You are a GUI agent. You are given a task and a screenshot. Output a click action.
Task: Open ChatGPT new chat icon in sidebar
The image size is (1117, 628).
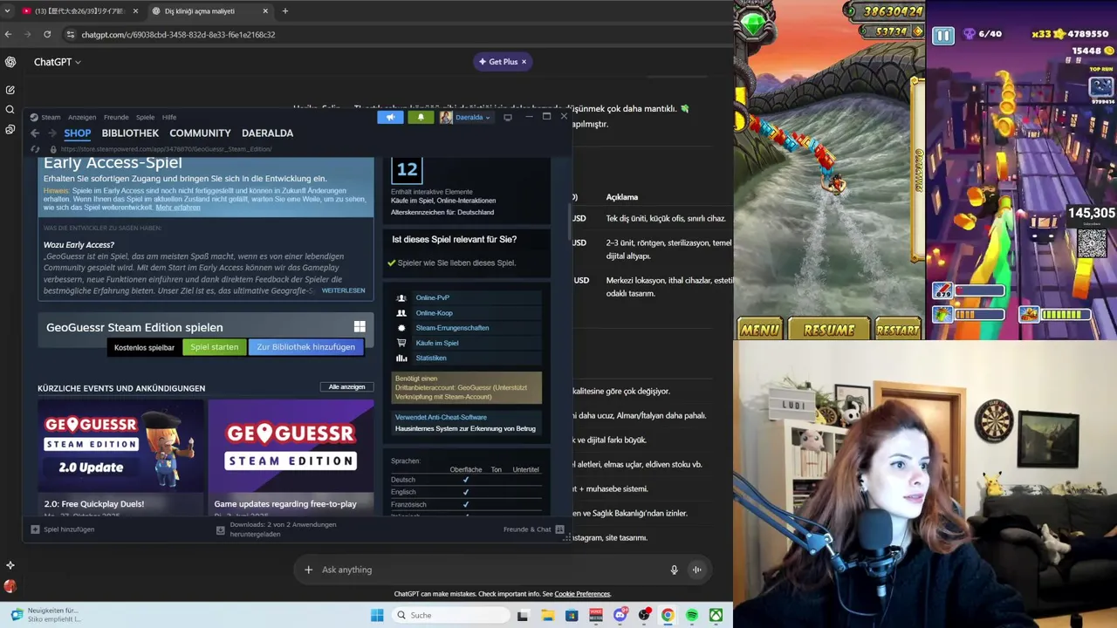(x=10, y=90)
